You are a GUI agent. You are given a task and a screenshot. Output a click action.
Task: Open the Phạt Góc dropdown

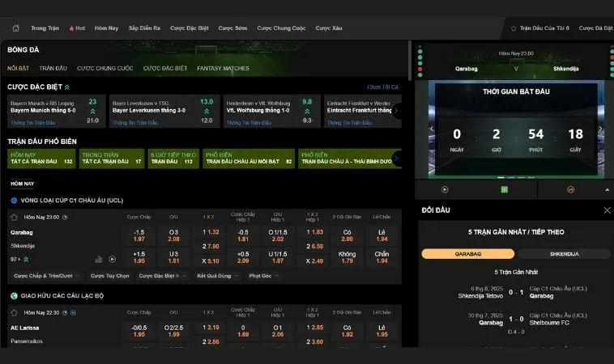[263, 276]
